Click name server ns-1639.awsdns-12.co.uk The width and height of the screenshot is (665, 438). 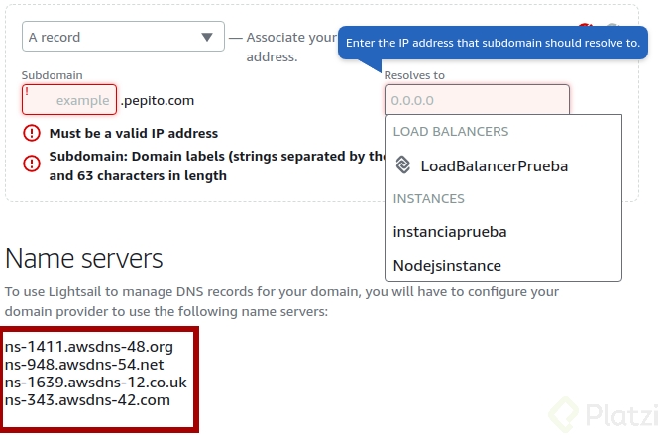click(96, 383)
